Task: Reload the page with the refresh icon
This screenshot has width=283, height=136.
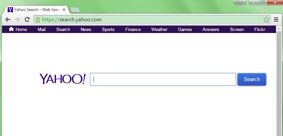Action: click(x=27, y=19)
